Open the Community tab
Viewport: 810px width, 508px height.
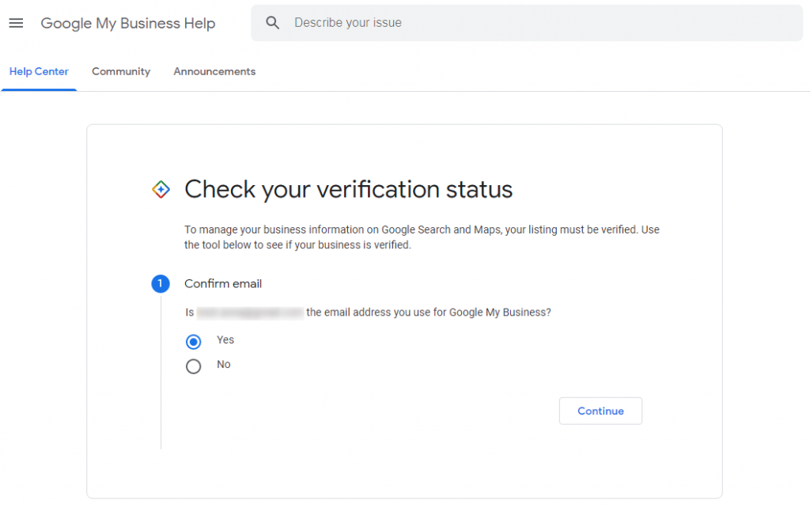click(x=121, y=71)
